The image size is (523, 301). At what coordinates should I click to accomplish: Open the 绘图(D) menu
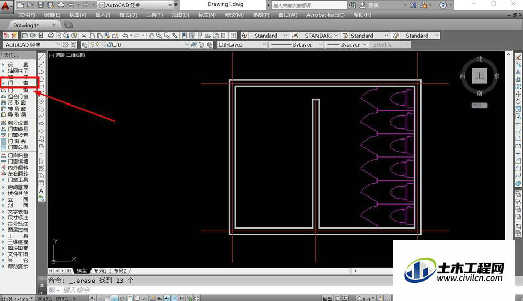[180, 15]
